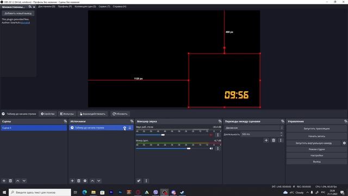Image resolution: width=348 pixels, height=196 pixels.
Task: Undock the Источники panel with the float icon
Action: point(132,121)
